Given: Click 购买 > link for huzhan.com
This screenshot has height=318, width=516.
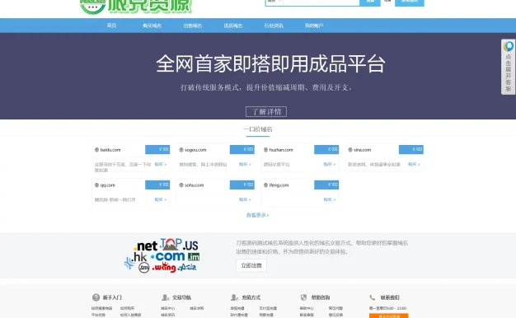Looking at the screenshot, I should point(330,164).
